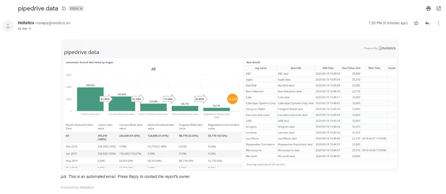Expand recipient details arrow next to 'to me'
The image size is (446, 194).
tap(30, 29)
